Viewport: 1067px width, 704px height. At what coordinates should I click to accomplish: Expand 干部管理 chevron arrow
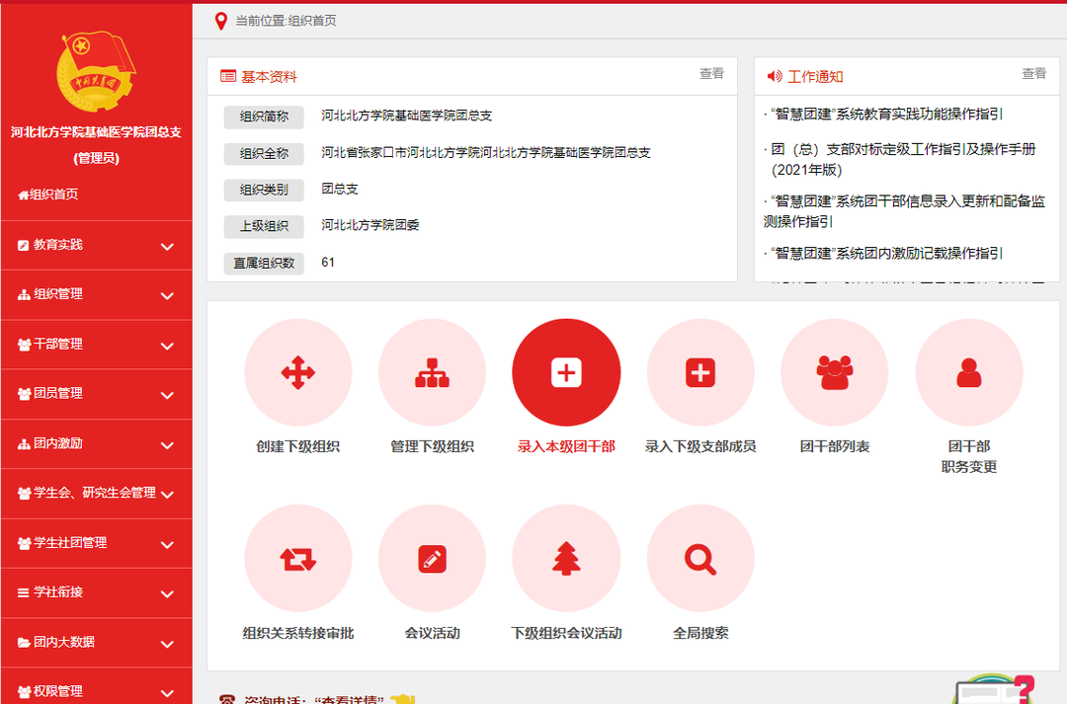tap(167, 346)
